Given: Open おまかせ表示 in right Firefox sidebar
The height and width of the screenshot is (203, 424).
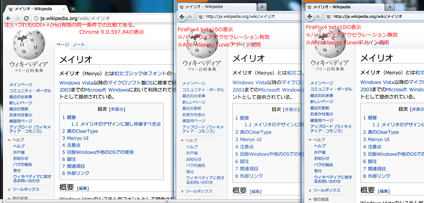Looking at the screenshot, I should pyautogui.click(x=322, y=114).
